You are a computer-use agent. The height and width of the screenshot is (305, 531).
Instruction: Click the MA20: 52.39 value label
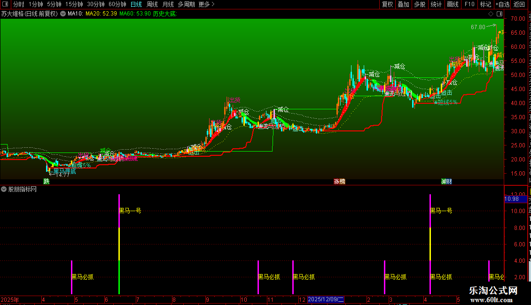(101, 14)
